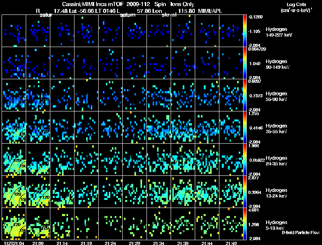Click the 'Hydrogen 13-24 keV' row label

[x=277, y=193]
